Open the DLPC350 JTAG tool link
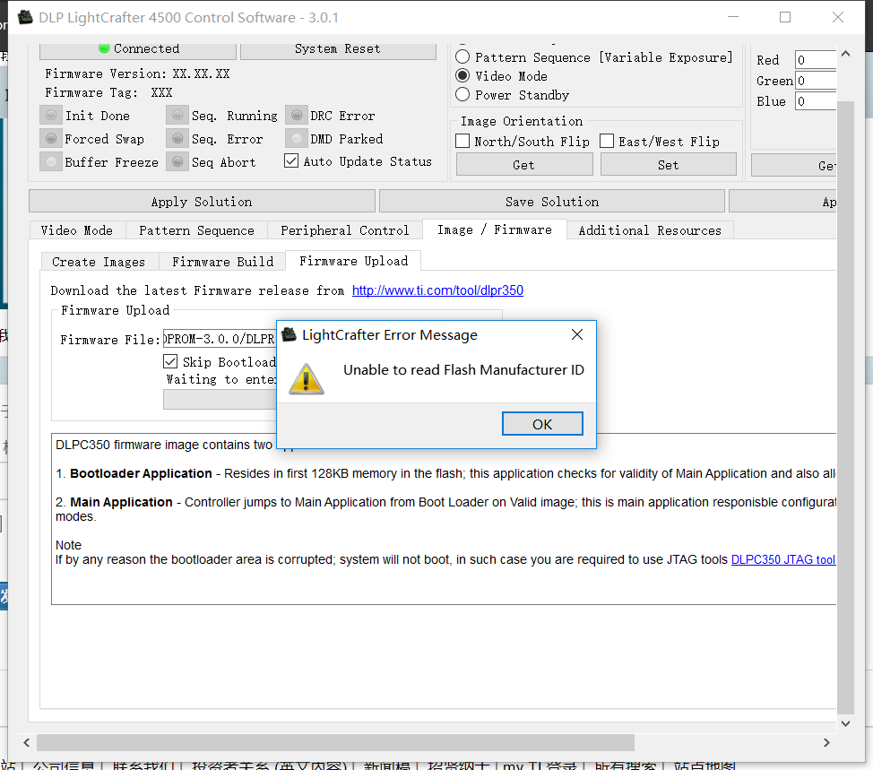Viewport: 873px width, 770px height. 782,559
